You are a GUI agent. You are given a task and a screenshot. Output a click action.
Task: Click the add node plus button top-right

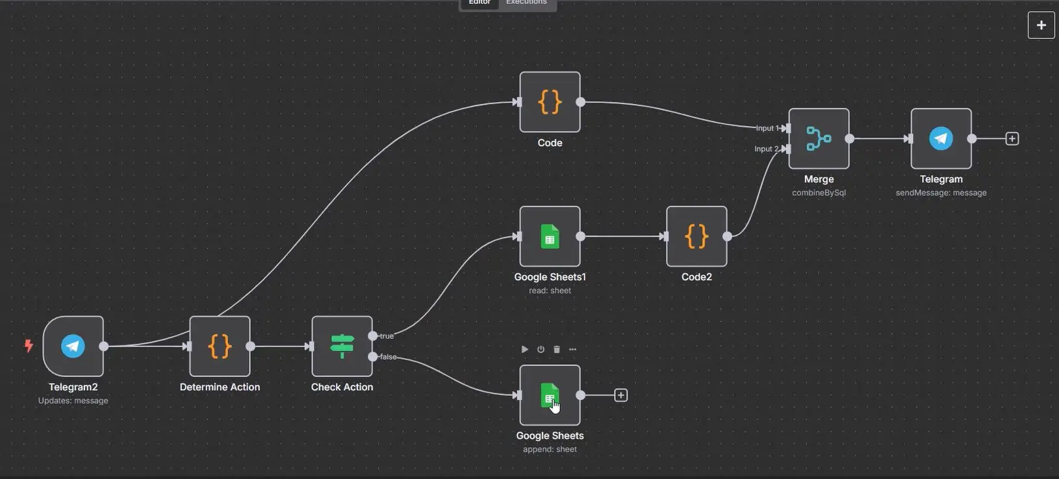[x=1041, y=25]
